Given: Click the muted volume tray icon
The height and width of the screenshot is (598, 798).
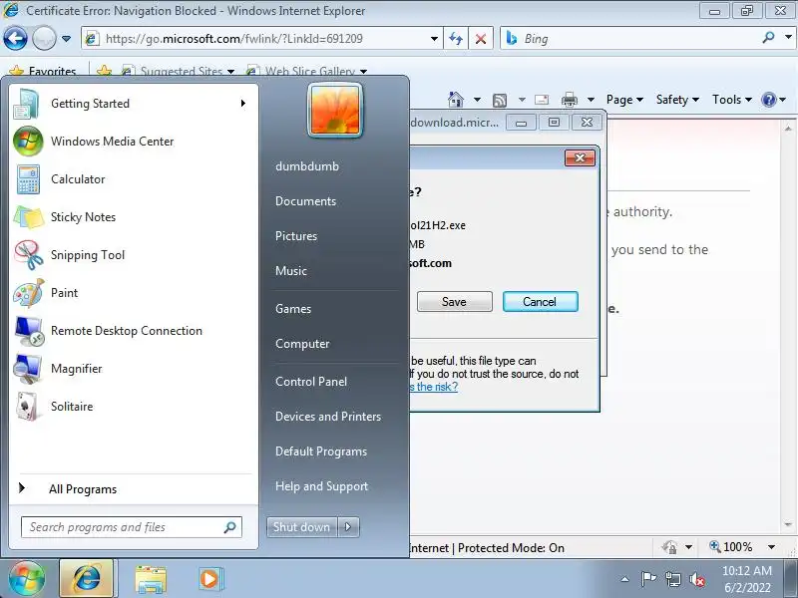Looking at the screenshot, I should [696, 579].
